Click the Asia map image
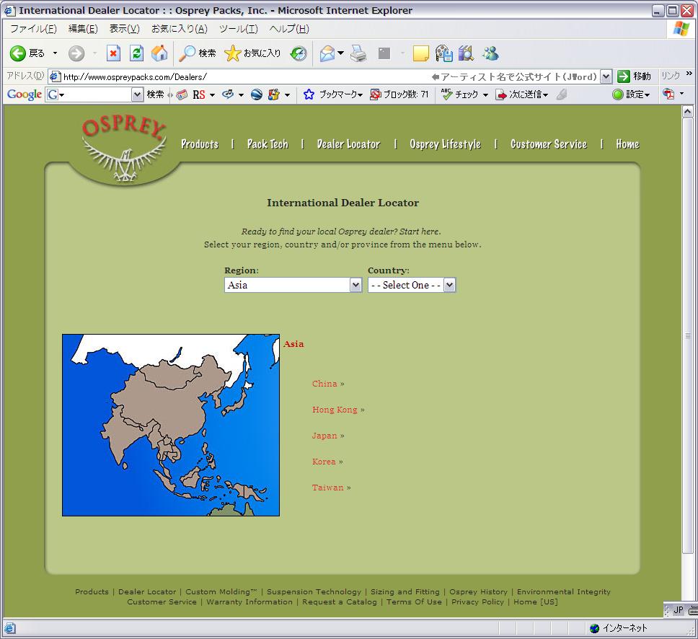698x639 pixels. click(x=171, y=426)
